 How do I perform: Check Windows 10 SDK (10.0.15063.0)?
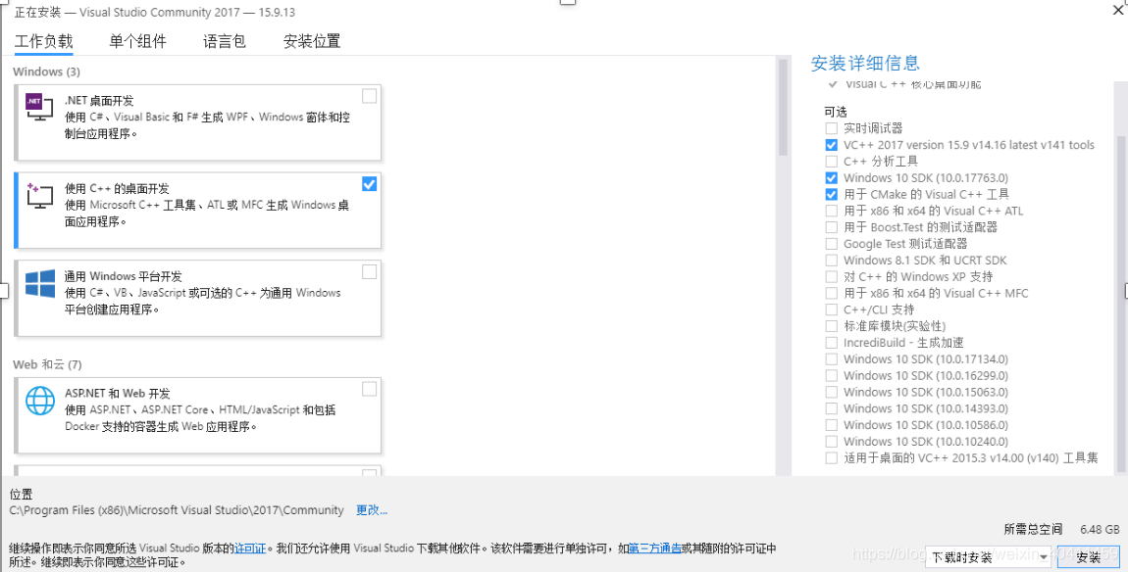(831, 393)
